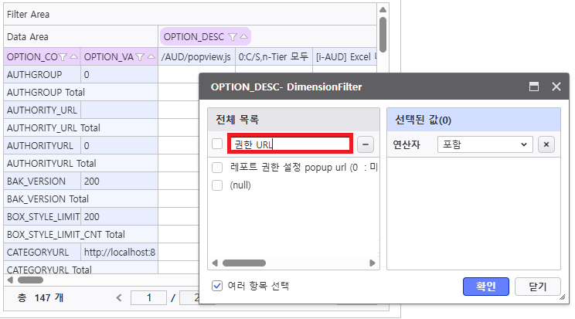This screenshot has width=575, height=319.
Task: Open the OPTION_CO column filter icon
Action: coord(63,56)
